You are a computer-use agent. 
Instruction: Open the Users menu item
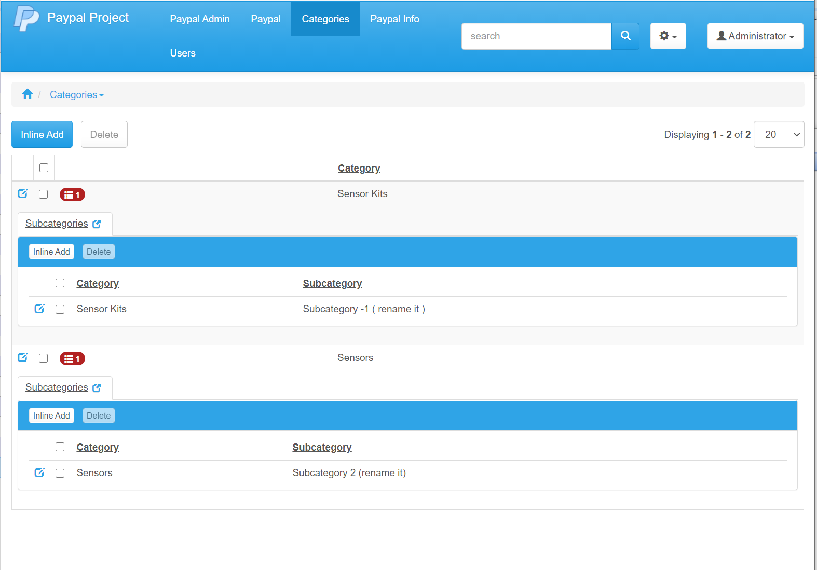(x=183, y=53)
